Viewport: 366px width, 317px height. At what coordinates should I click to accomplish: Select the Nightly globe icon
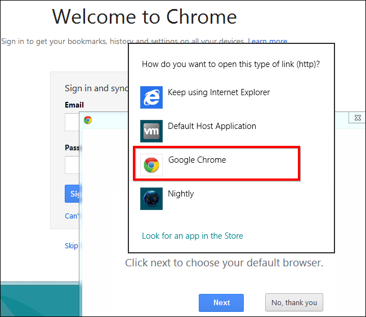click(151, 199)
